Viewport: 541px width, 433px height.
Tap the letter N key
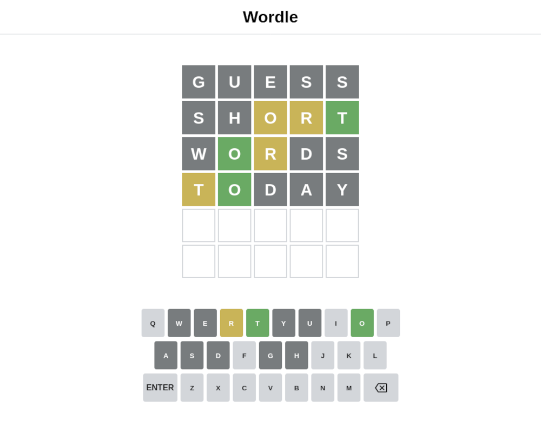pos(322,388)
